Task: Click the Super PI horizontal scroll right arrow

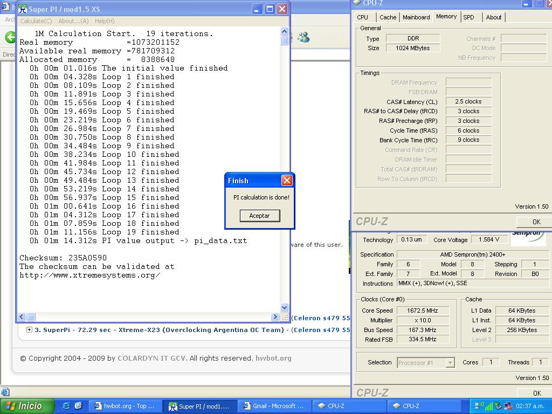Action: click(x=275, y=317)
